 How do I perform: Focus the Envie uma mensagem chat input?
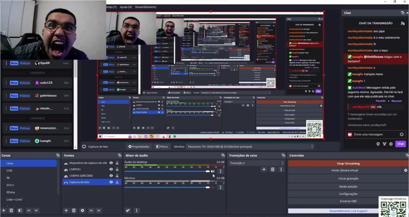point(376,134)
